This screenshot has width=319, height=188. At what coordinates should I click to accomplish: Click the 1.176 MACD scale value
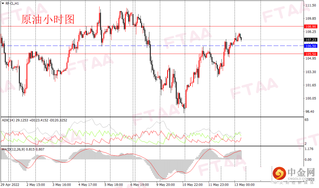click(x=309, y=149)
